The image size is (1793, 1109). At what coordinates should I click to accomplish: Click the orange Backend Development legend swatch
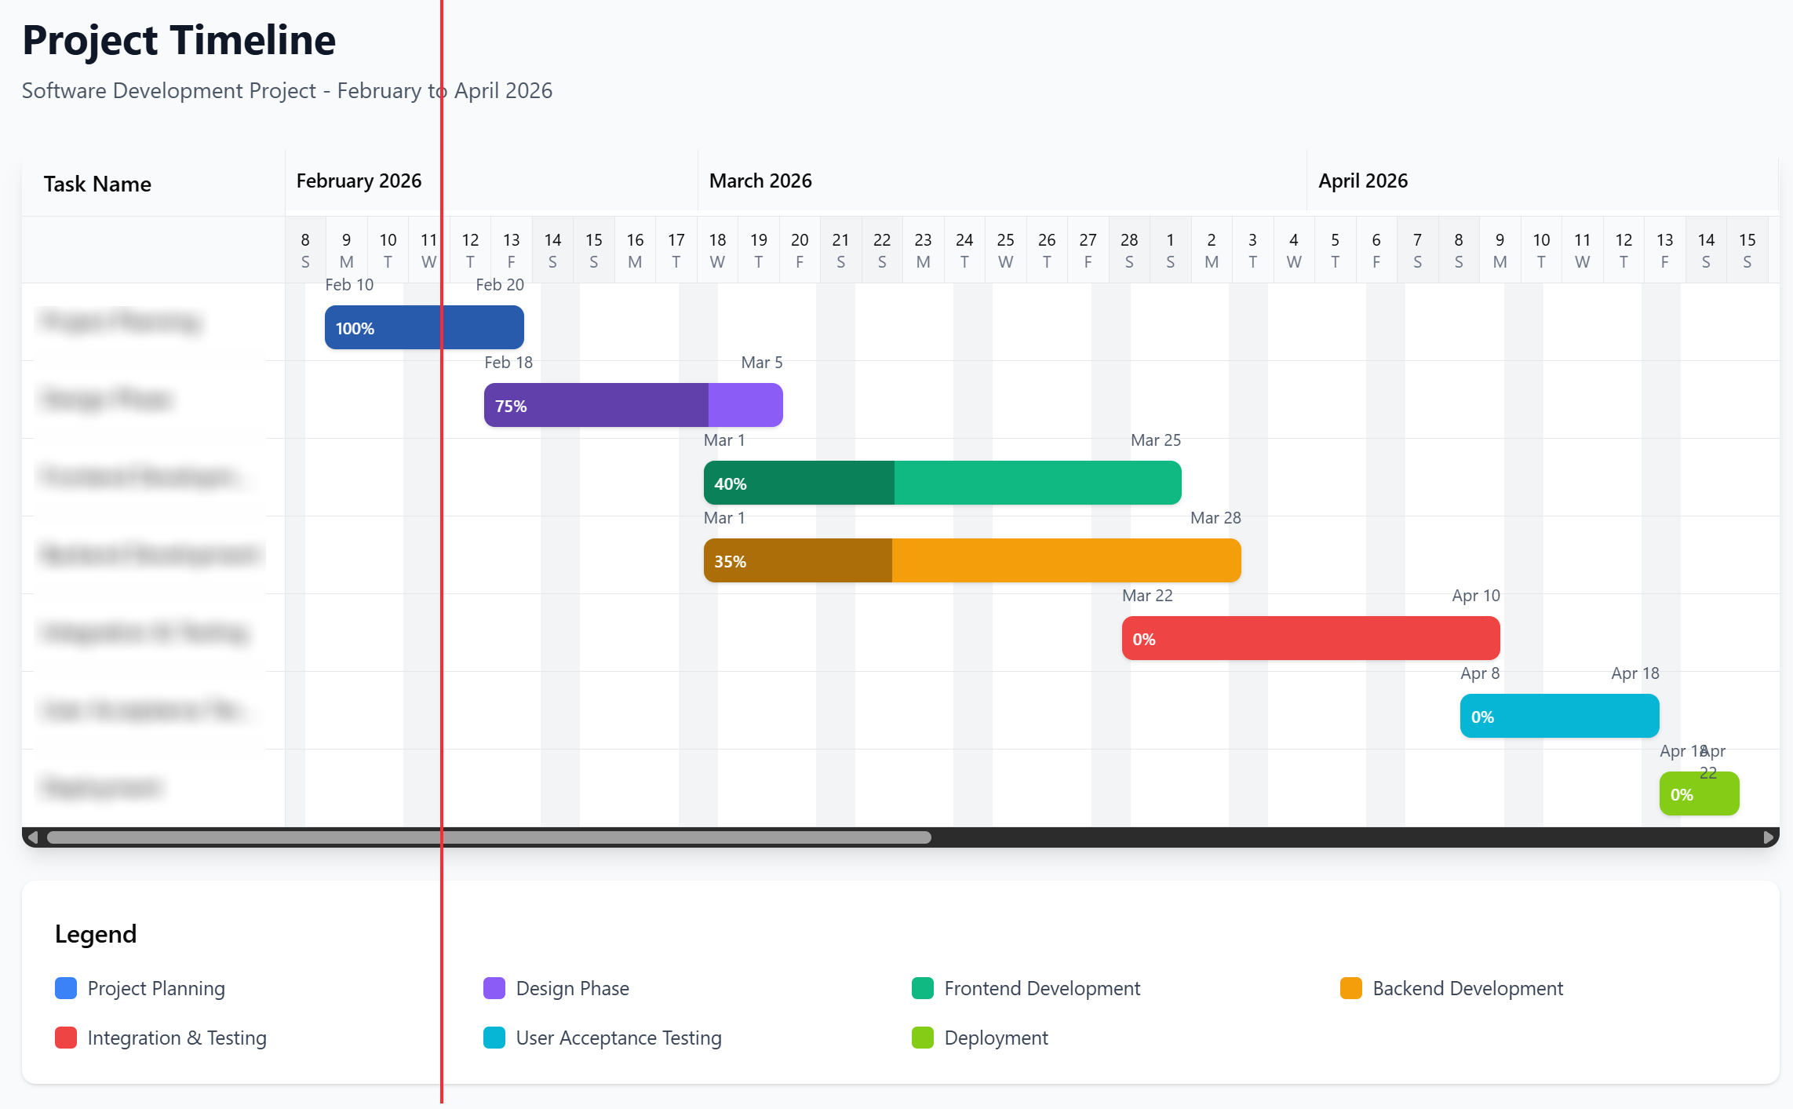1351,988
